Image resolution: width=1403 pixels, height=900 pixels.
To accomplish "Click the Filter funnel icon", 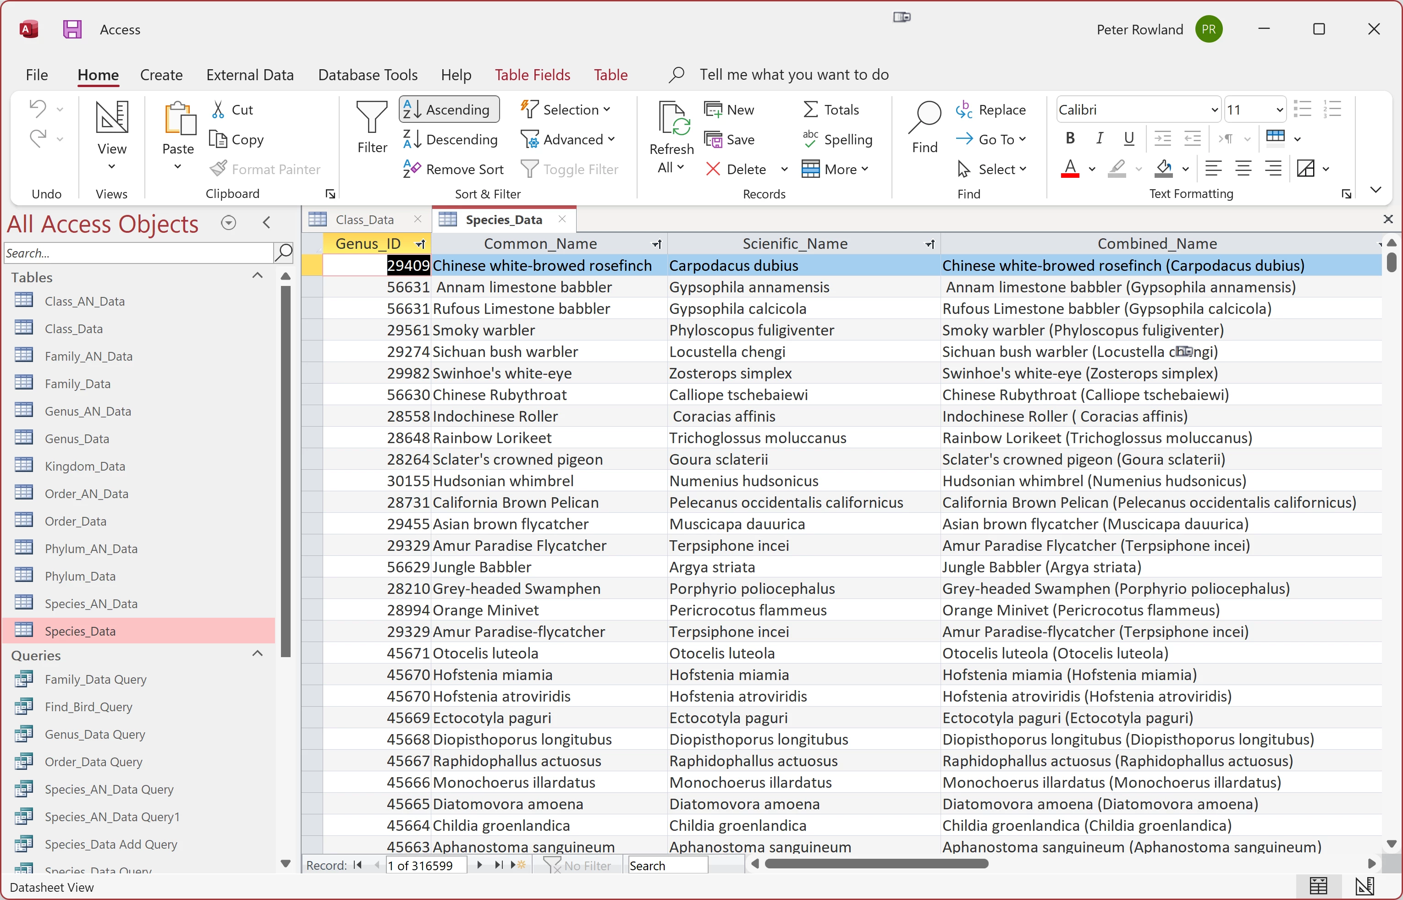I will (372, 117).
